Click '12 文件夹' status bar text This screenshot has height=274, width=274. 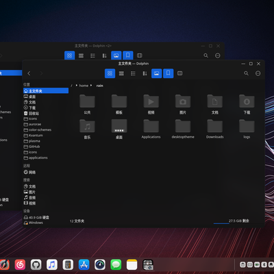coord(77,221)
